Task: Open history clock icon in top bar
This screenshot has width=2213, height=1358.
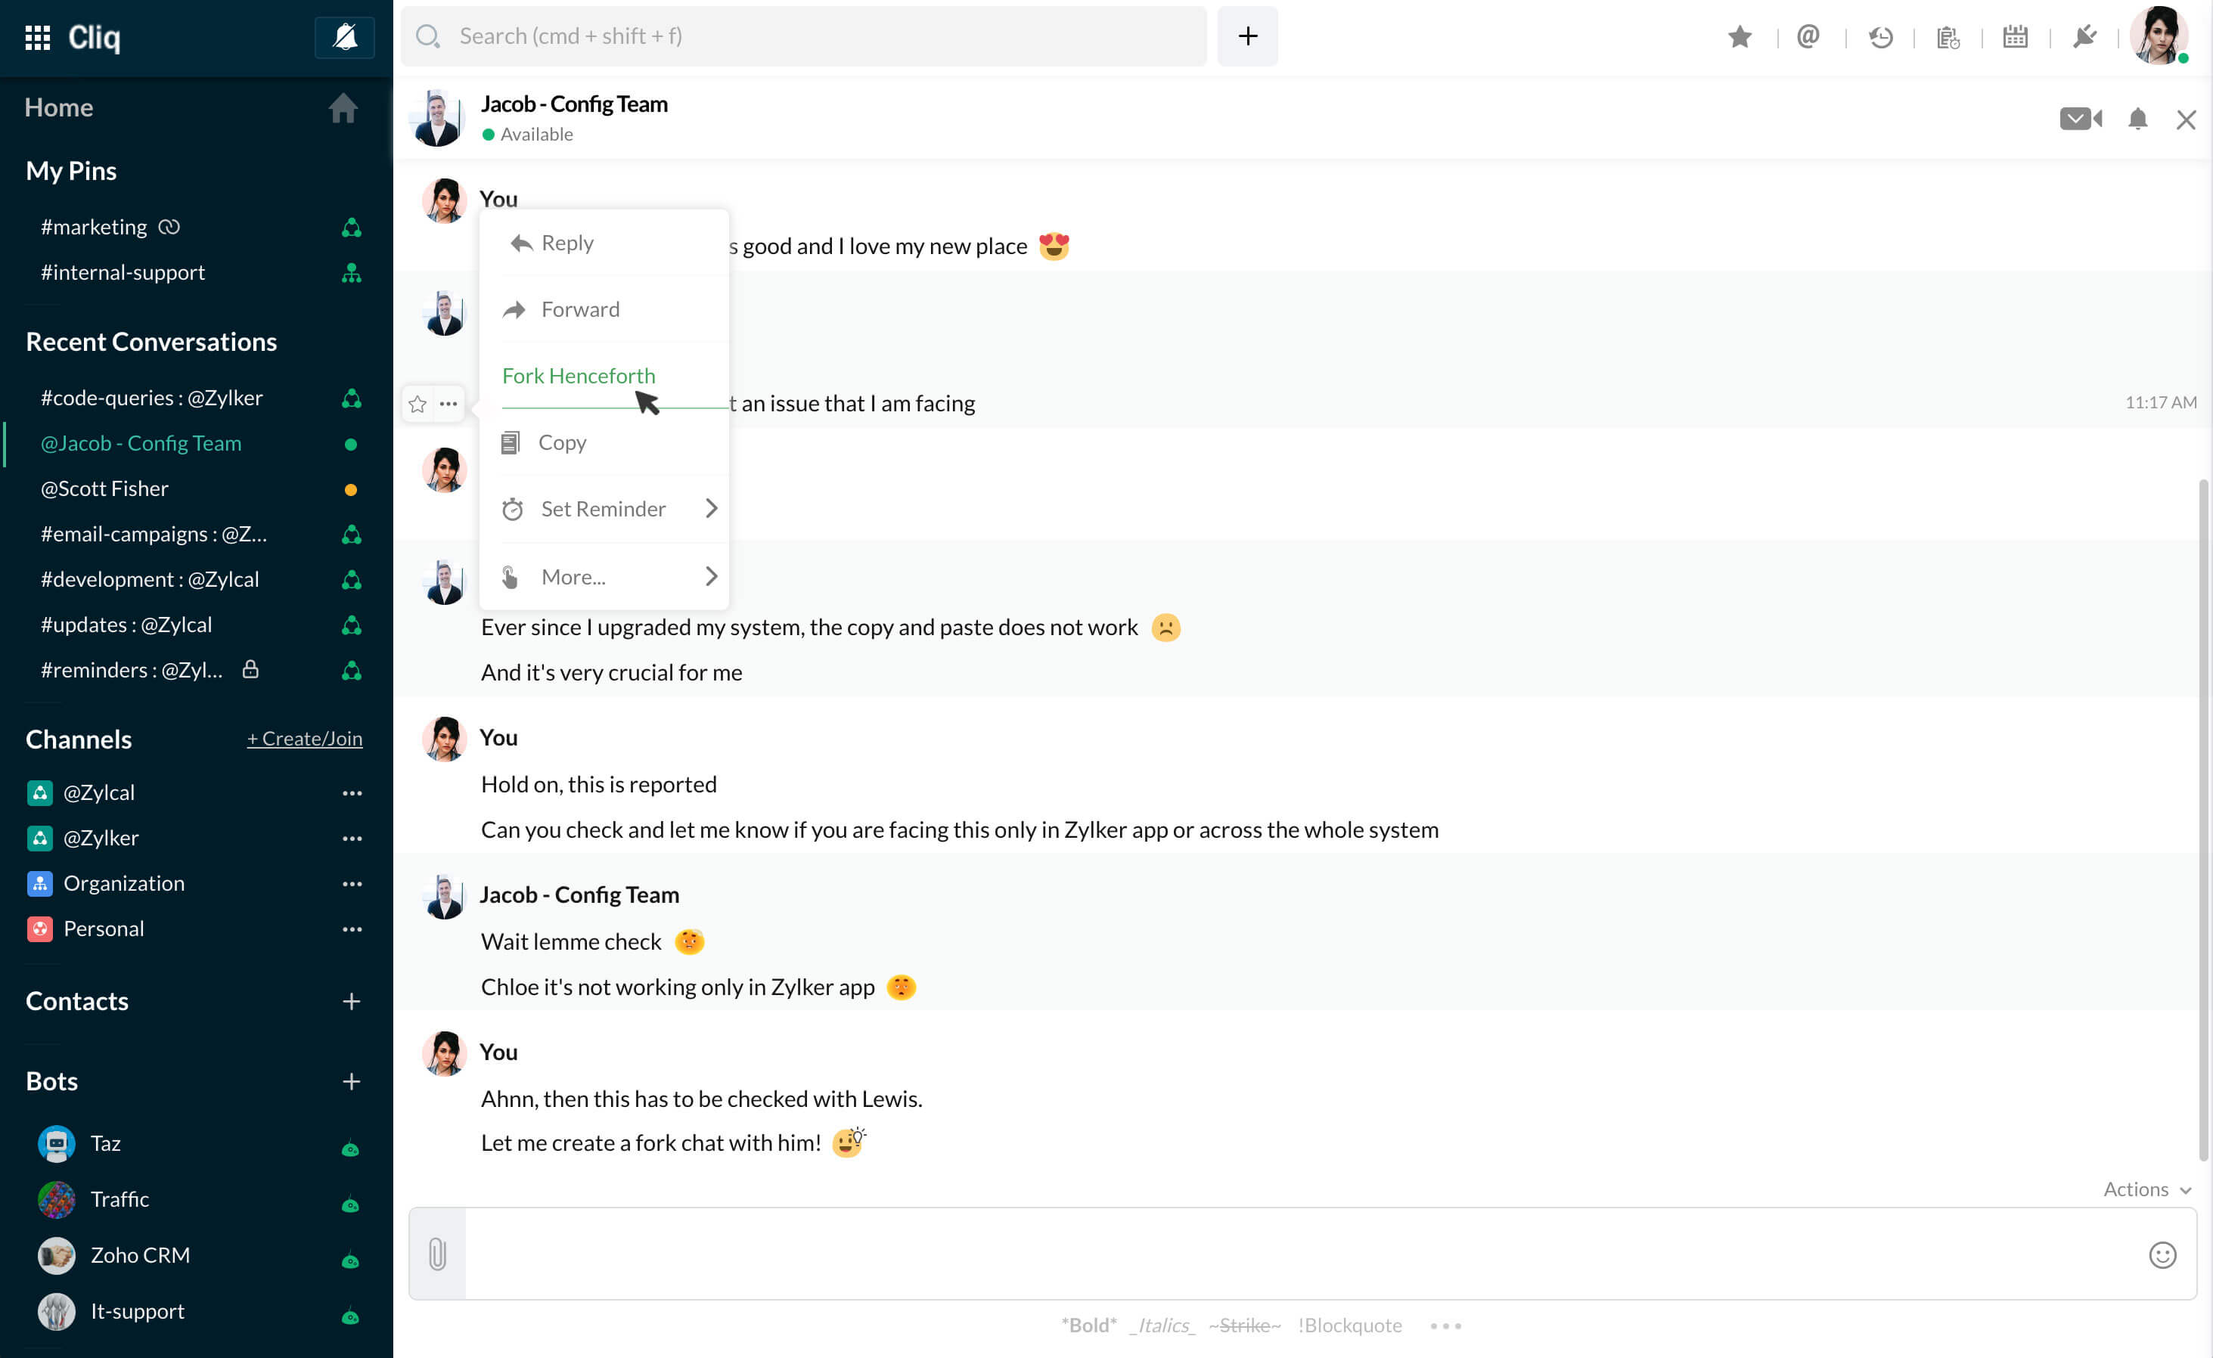Action: pos(1879,37)
